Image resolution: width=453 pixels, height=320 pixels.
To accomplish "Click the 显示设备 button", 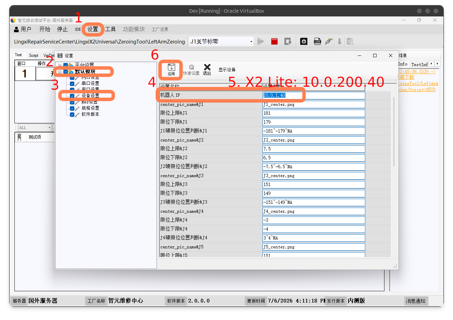I will click(227, 70).
